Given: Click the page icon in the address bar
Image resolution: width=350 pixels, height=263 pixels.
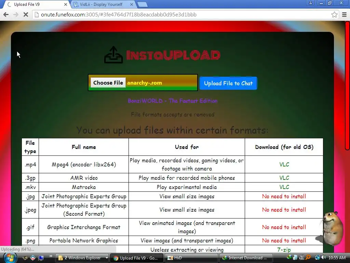Looking at the screenshot, I should [37, 15].
